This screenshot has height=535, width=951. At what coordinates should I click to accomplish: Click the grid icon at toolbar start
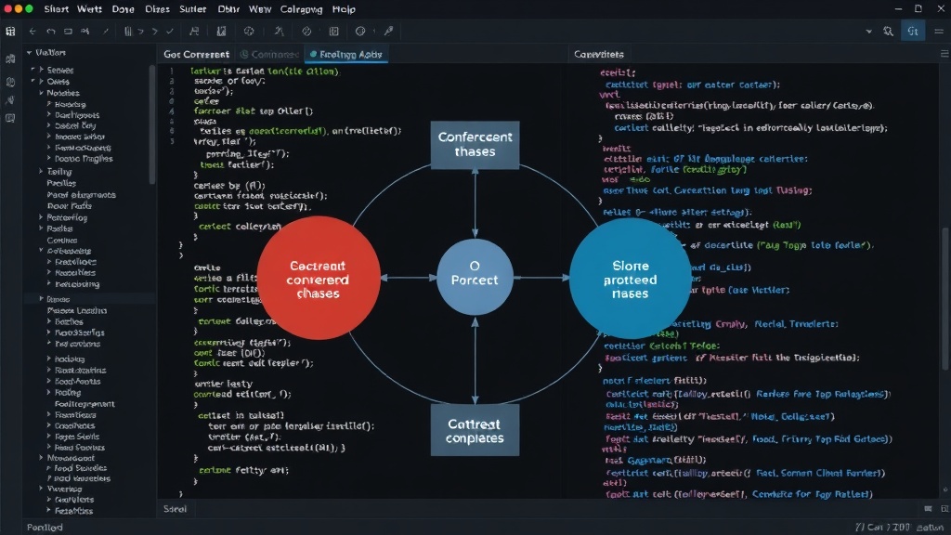click(10, 32)
